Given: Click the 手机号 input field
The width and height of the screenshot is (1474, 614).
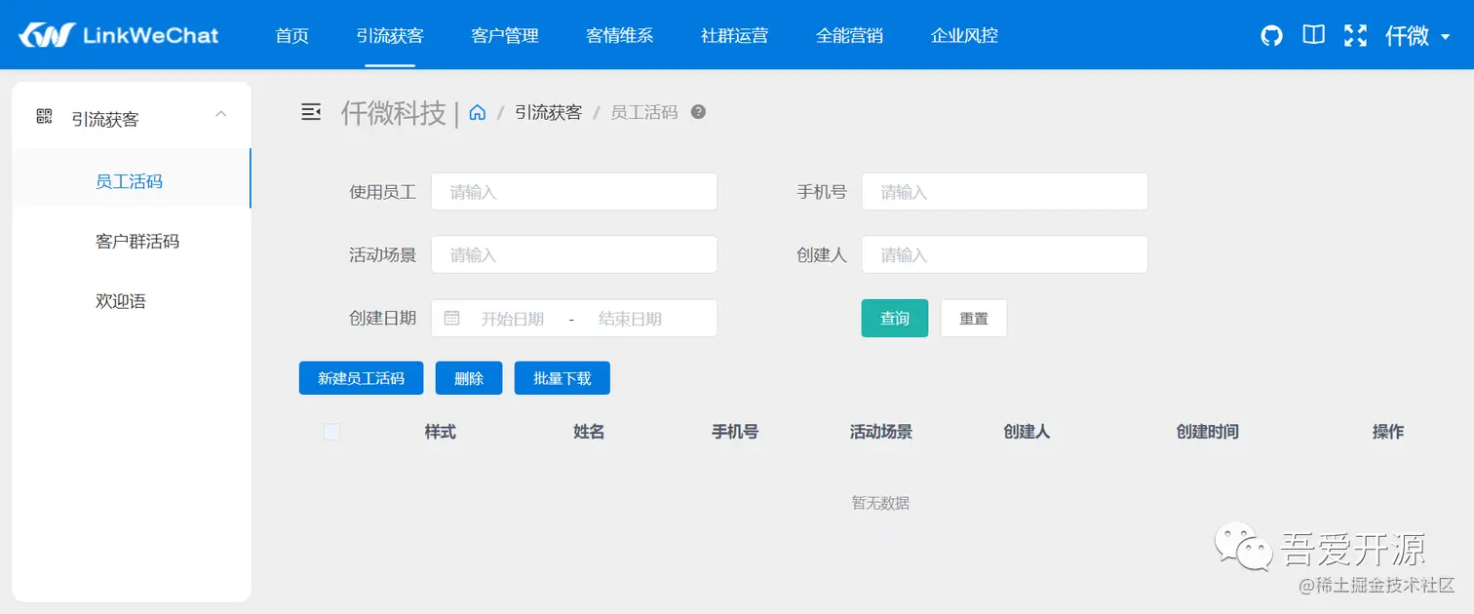Looking at the screenshot, I should pyautogui.click(x=1004, y=191).
